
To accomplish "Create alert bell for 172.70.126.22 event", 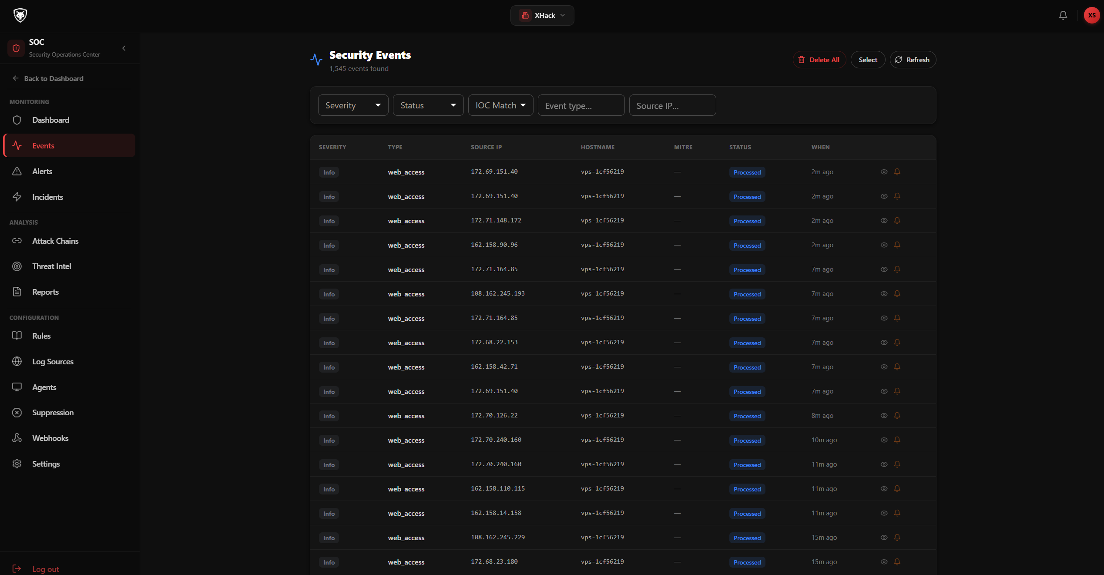I will point(897,416).
